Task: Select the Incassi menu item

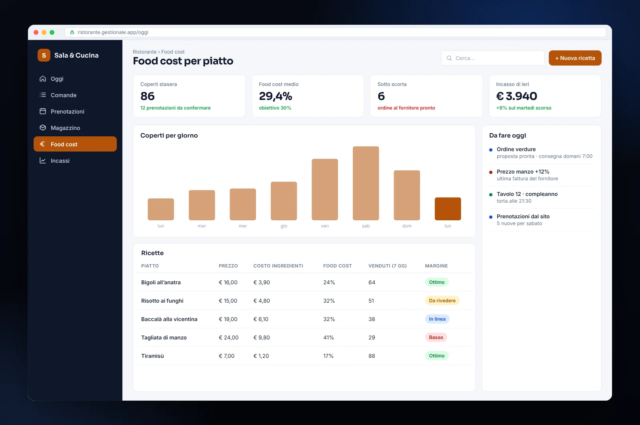Action: click(x=75, y=161)
